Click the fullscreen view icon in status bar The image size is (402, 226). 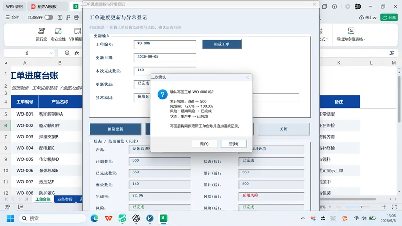coord(394,207)
